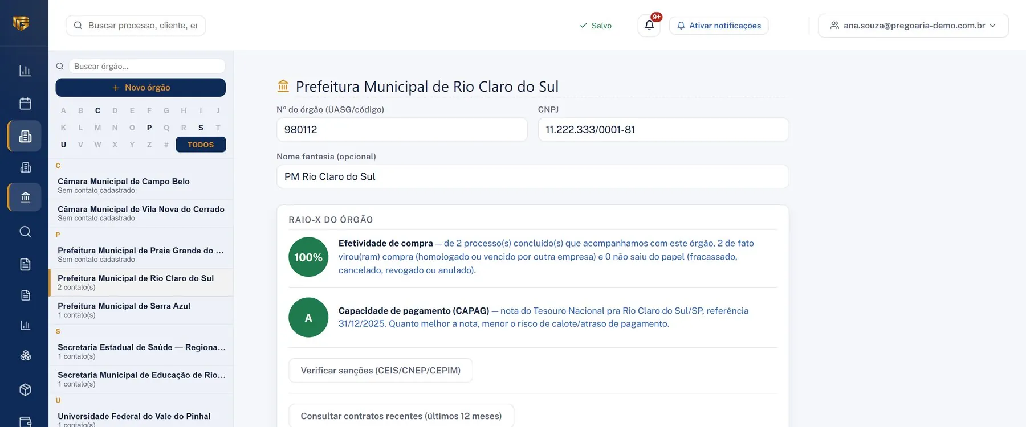Click the CNPJ field
Viewport: 1026px width, 427px height.
663,130
